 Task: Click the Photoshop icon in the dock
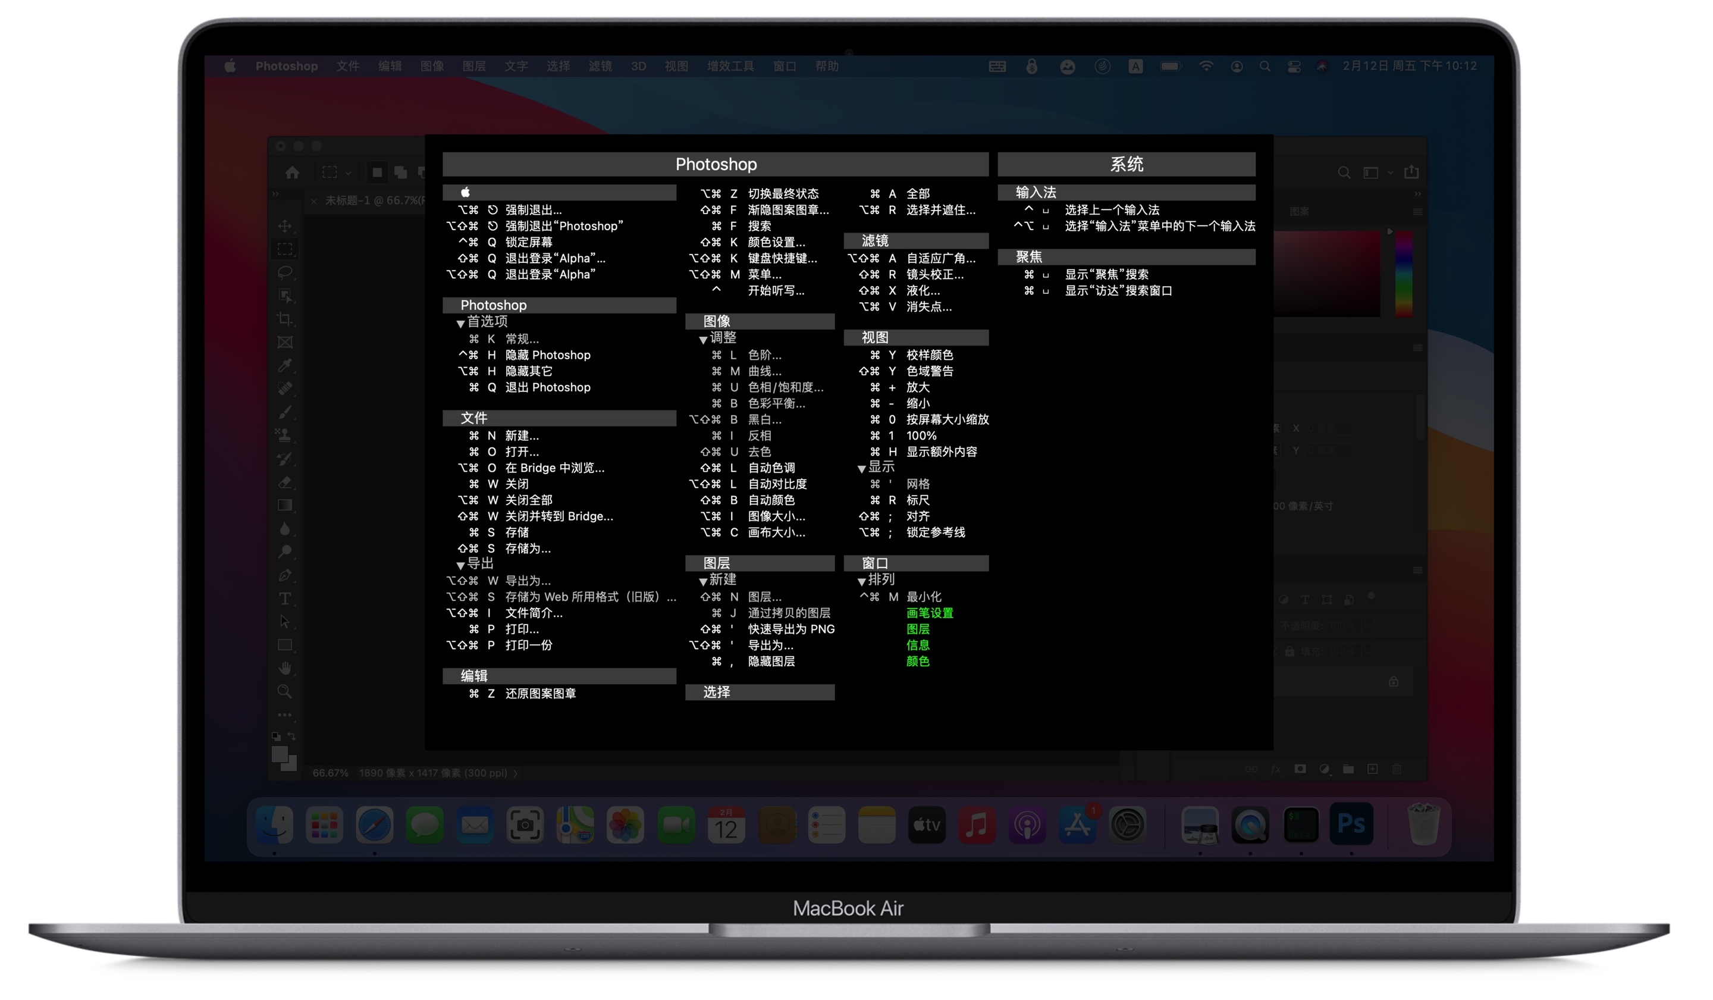pyautogui.click(x=1350, y=824)
